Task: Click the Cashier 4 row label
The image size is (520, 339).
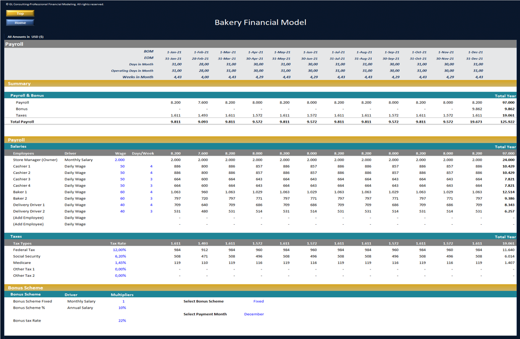Action: (x=21, y=185)
